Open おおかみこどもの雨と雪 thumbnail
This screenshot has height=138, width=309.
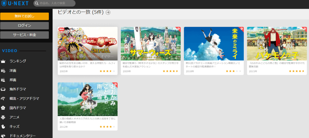tap(88, 99)
